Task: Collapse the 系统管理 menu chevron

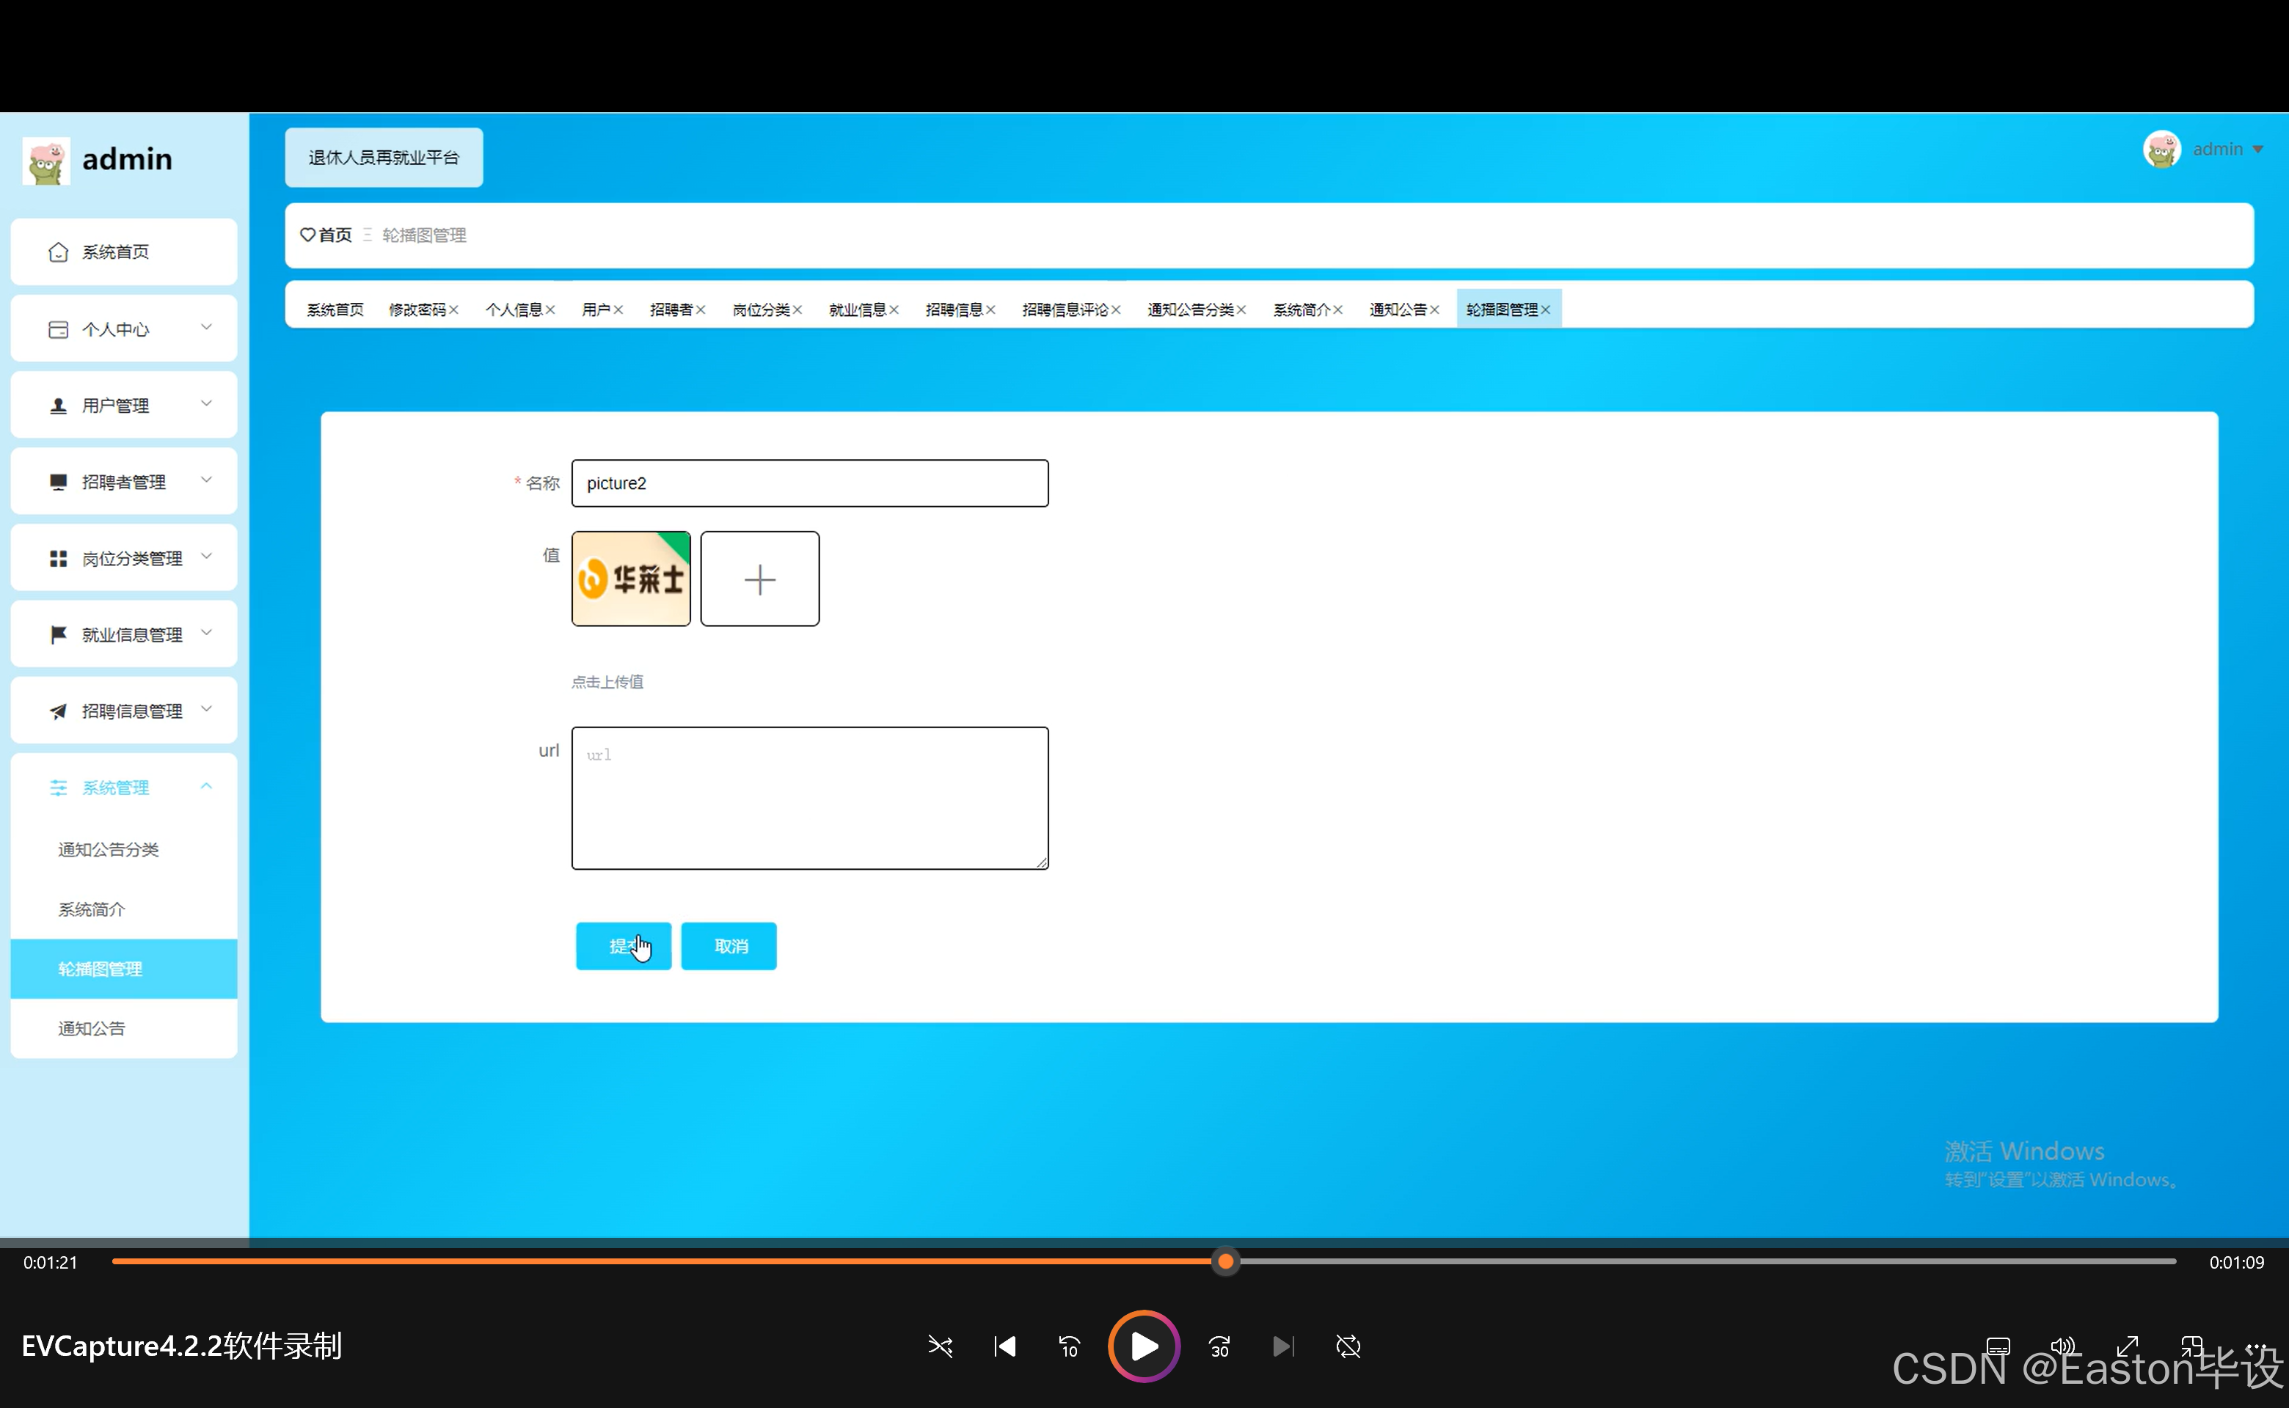Action: [x=207, y=786]
